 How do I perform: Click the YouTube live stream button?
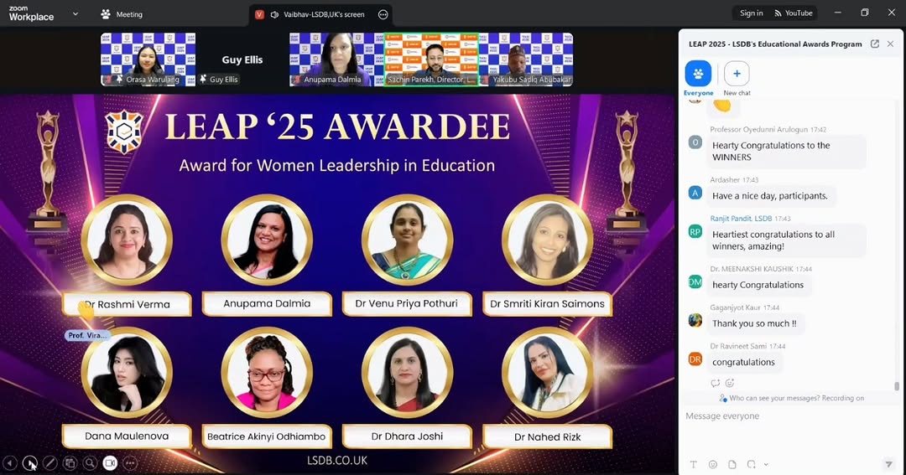coord(793,13)
